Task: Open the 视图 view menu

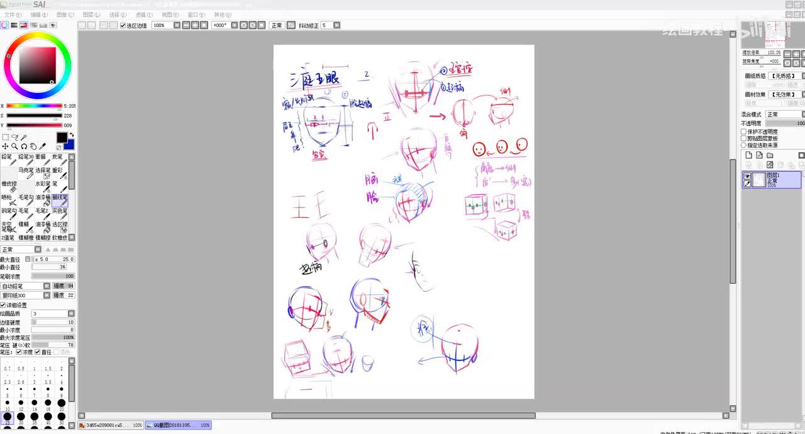Action: point(170,14)
